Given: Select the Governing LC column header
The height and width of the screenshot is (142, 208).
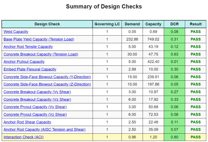Looking at the screenshot, I should (107, 24).
